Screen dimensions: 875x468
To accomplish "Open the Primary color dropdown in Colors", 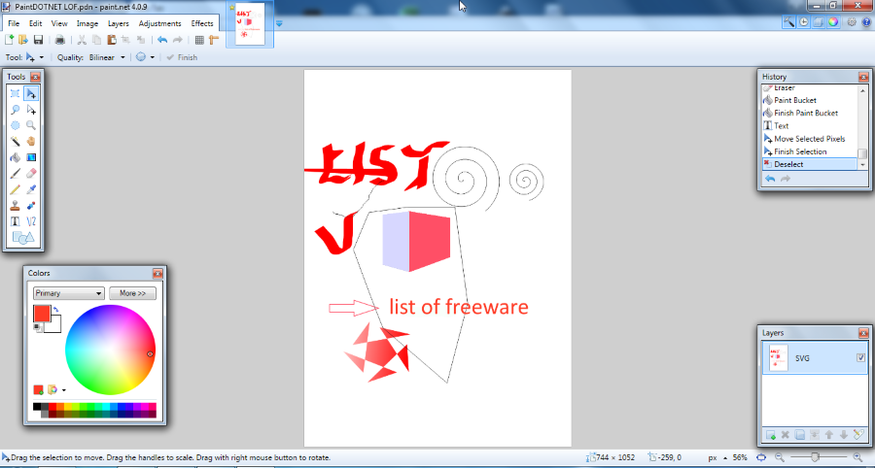I will pyautogui.click(x=69, y=293).
